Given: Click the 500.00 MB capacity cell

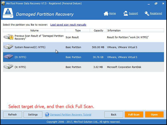Looking at the screenshot, I should tap(98, 47).
